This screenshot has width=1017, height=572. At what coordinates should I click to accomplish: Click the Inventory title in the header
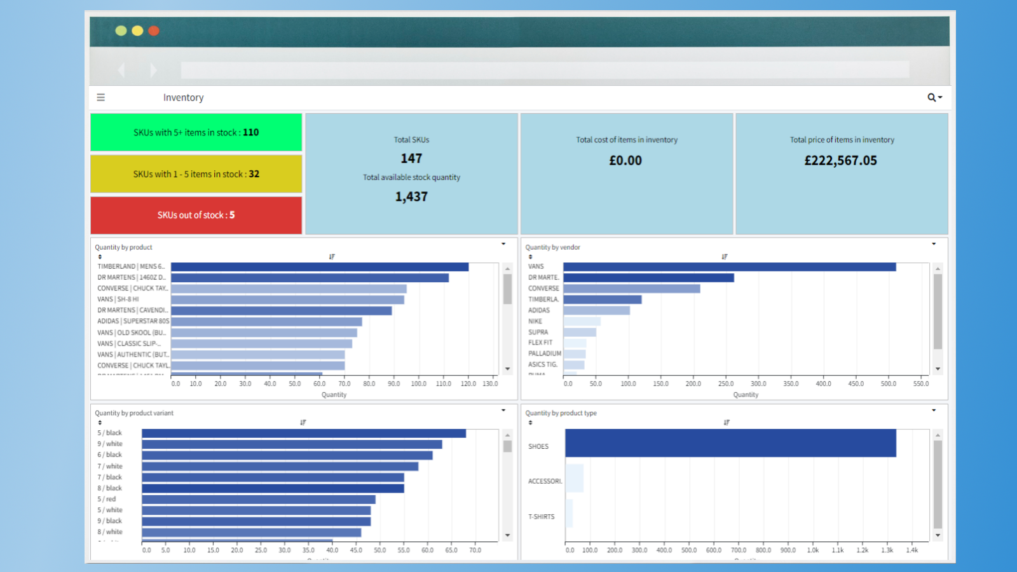coord(183,97)
